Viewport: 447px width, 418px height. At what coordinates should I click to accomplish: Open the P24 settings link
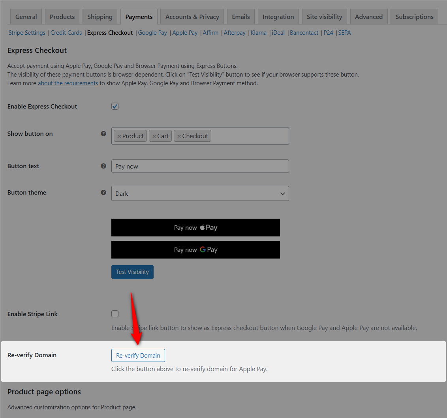point(328,33)
